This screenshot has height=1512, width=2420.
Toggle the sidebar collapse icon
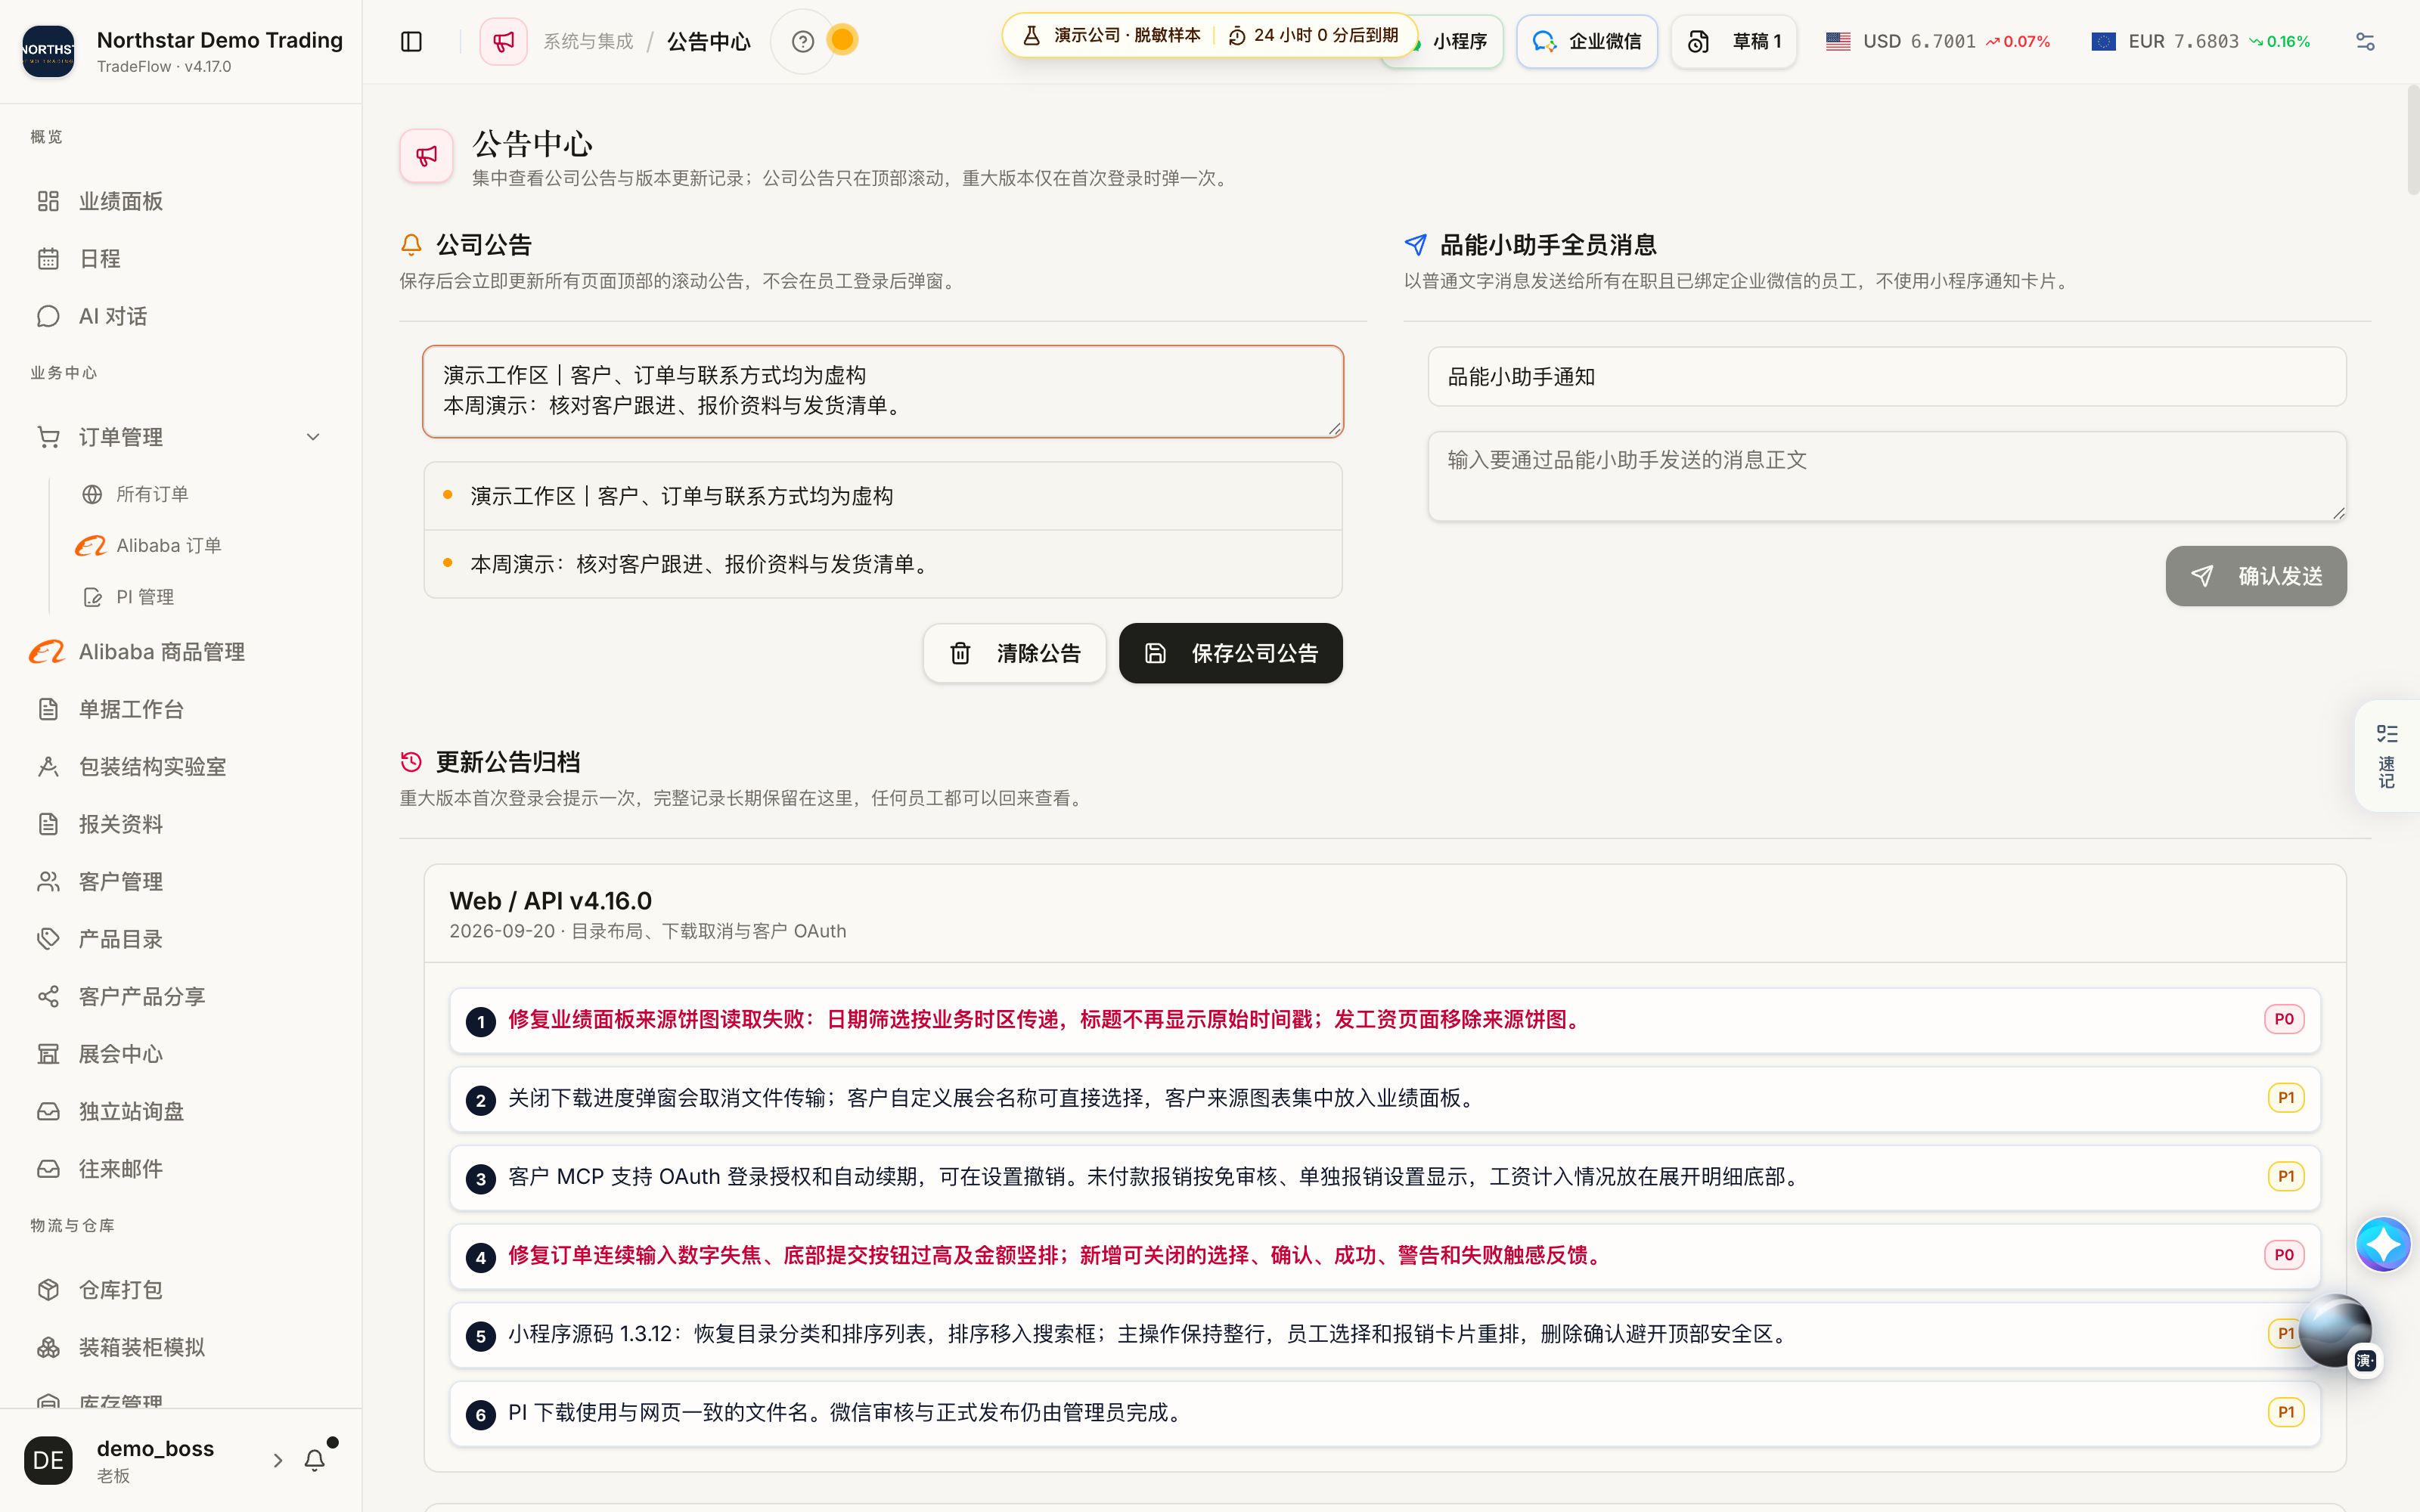click(x=411, y=41)
